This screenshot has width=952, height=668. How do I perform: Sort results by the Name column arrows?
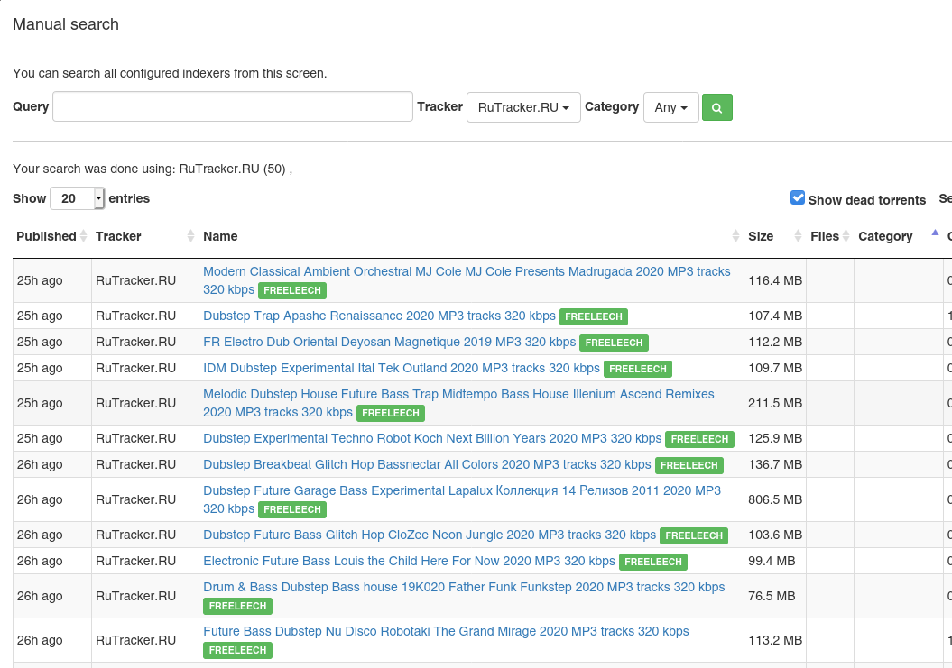(737, 236)
